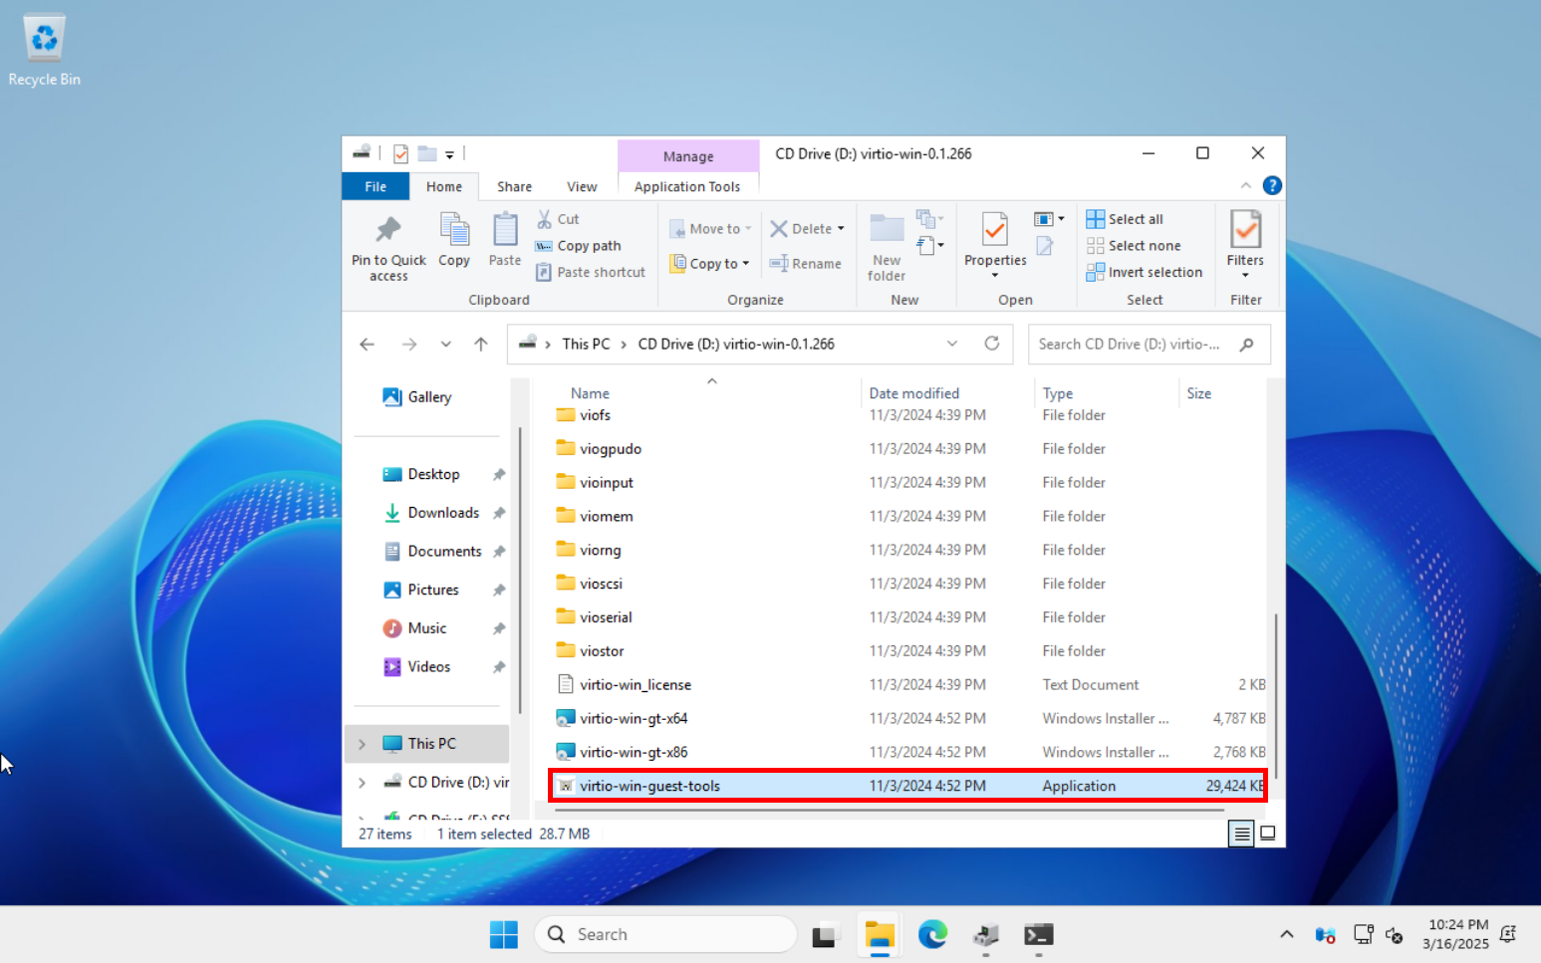Invert the current selection
Viewport: 1541px width, 963px height.
(1144, 271)
